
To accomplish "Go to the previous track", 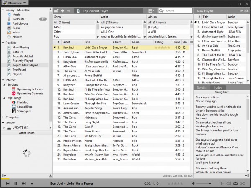I will (8, 183).
